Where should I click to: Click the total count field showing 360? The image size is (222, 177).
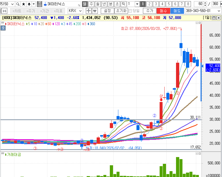[x=215, y=4]
